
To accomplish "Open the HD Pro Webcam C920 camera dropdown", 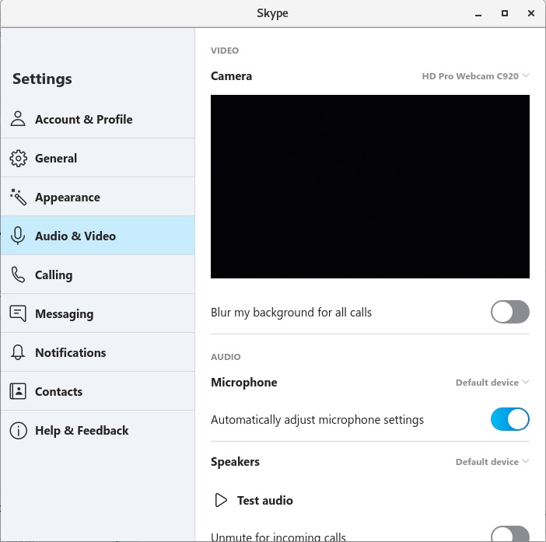I will coord(475,76).
